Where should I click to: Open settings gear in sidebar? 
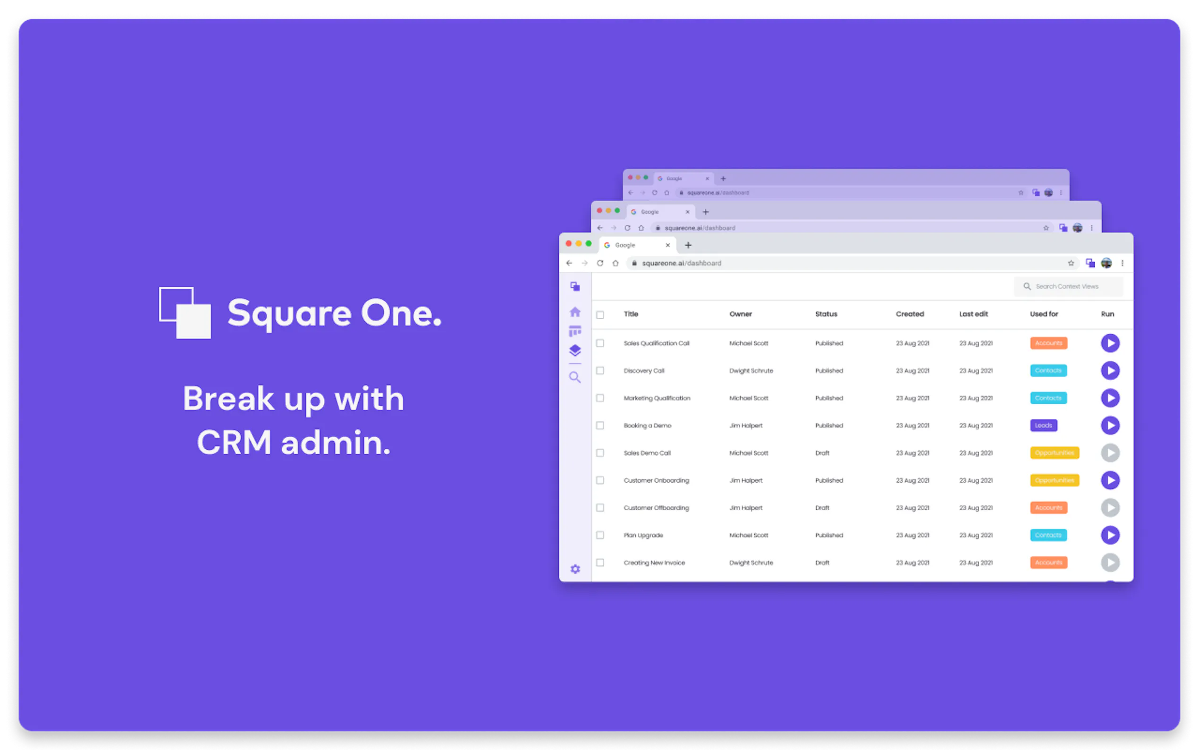(575, 569)
